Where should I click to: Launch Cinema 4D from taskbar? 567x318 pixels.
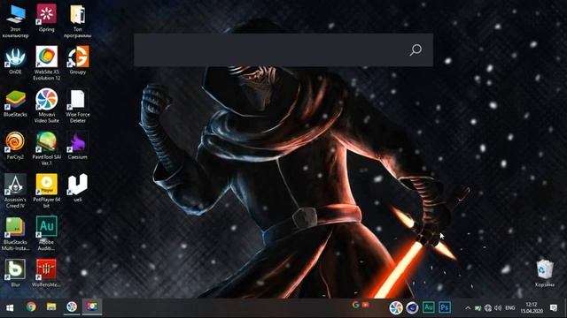tap(412, 307)
